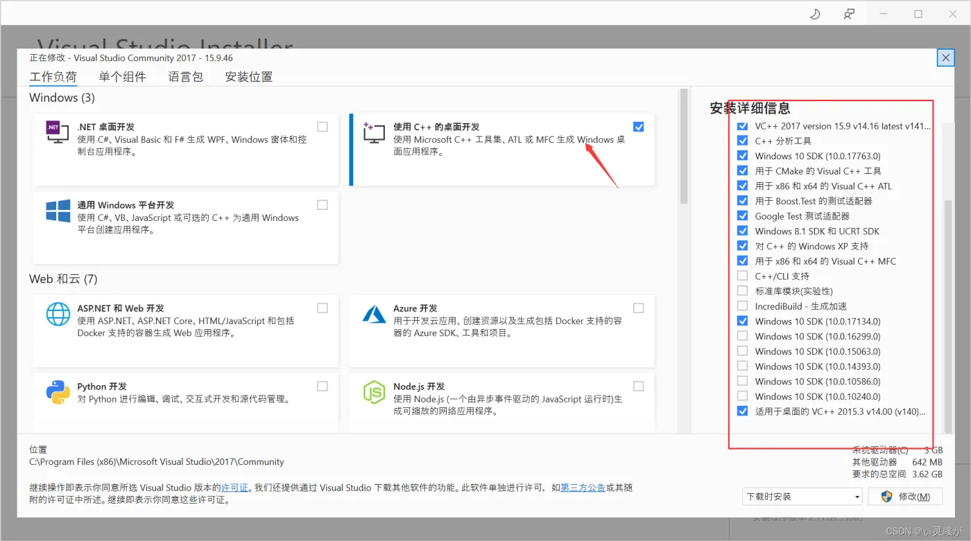Viewport: 971px width, 541px height.
Task: Click the 安装详细信息 heading
Action: click(x=750, y=108)
